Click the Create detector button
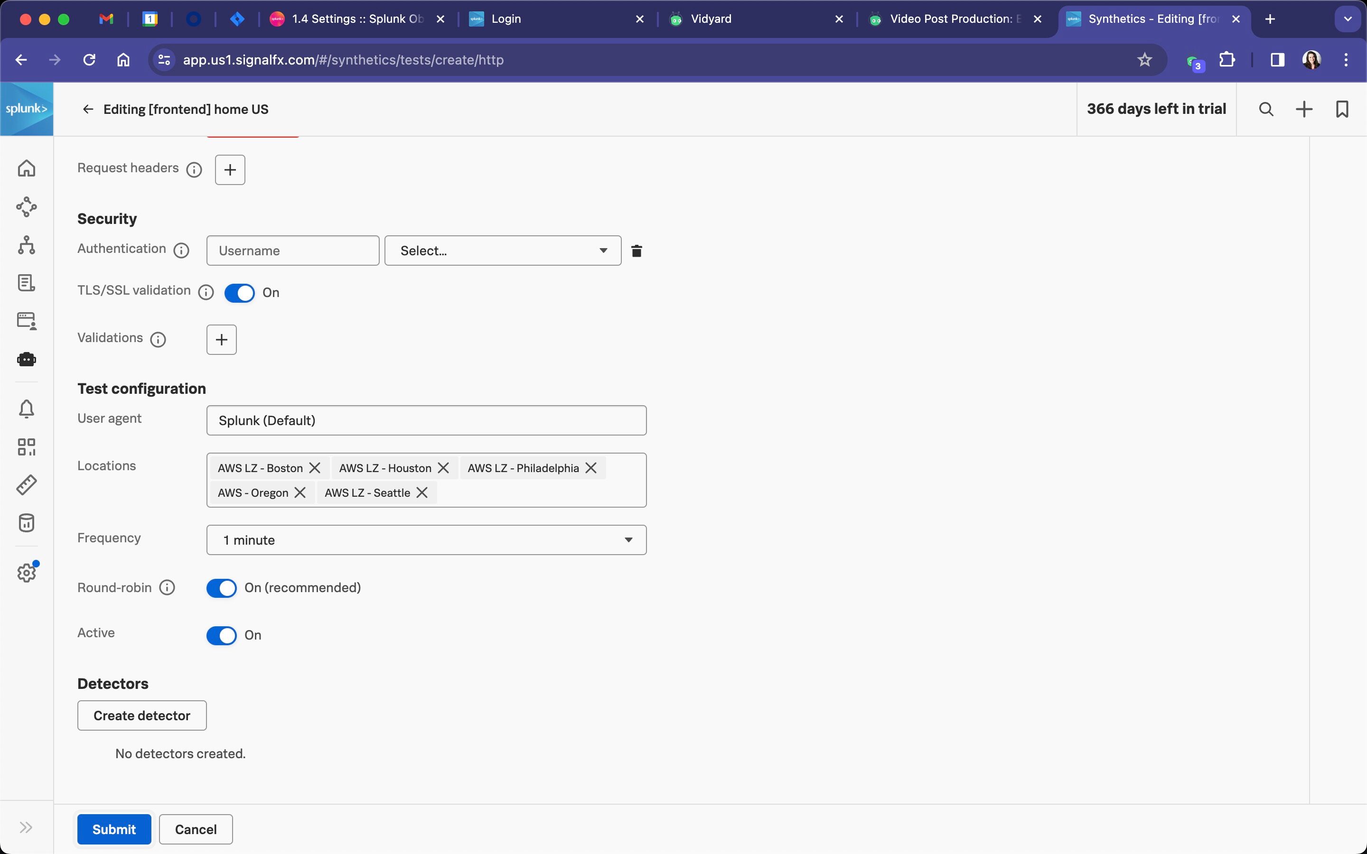 coord(142,715)
